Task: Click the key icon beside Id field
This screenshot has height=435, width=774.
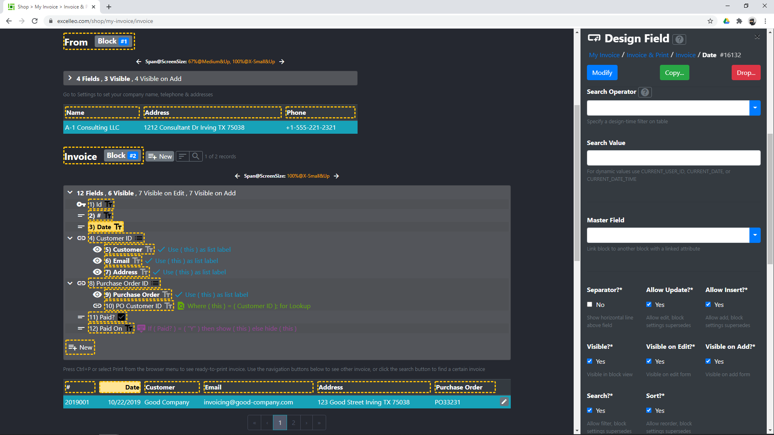Action: pyautogui.click(x=81, y=205)
